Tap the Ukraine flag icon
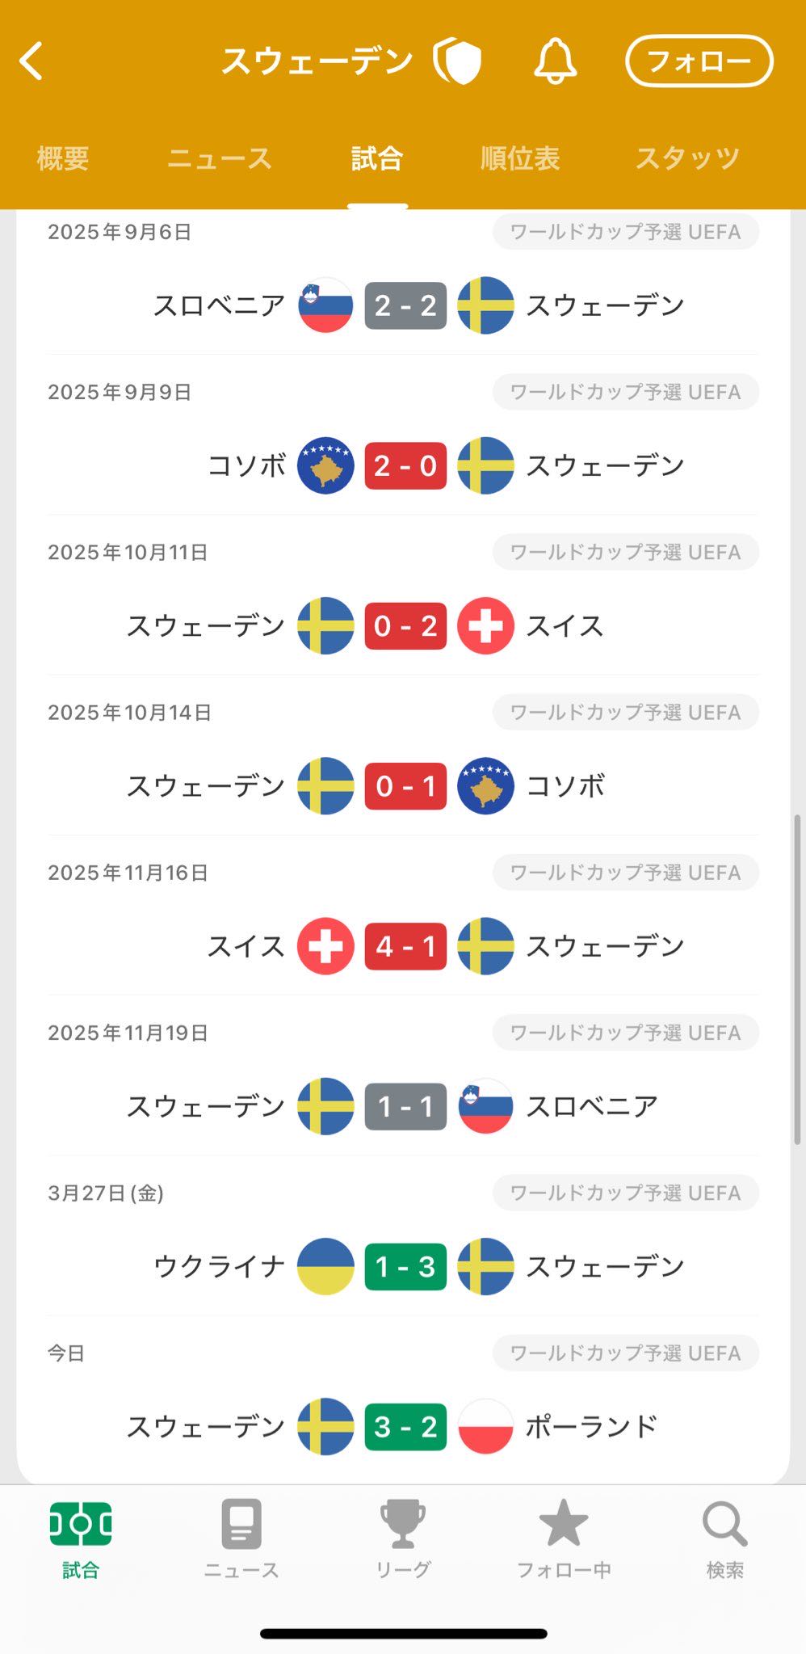Screen dimensions: 806x1654 [325, 1267]
